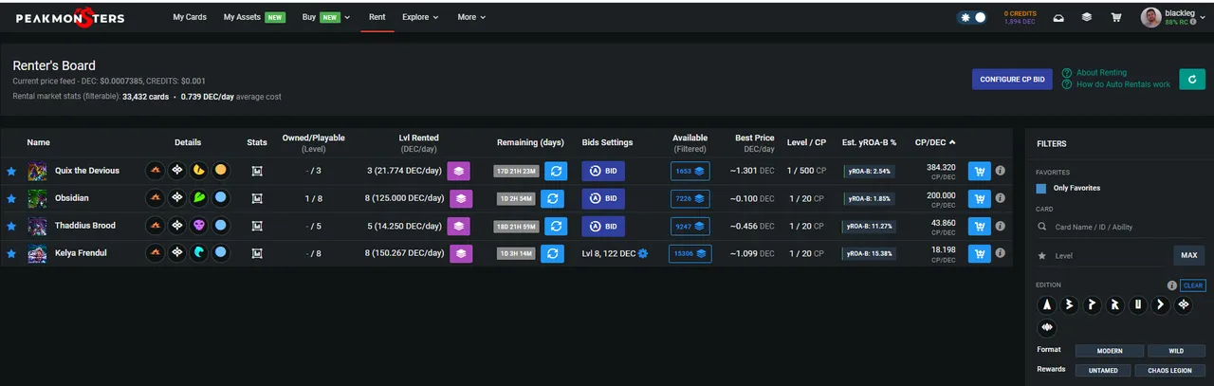The width and height of the screenshot is (1214, 386).
Task: Click the add-to-cart button for Kelya Frendul
Action: click(979, 253)
